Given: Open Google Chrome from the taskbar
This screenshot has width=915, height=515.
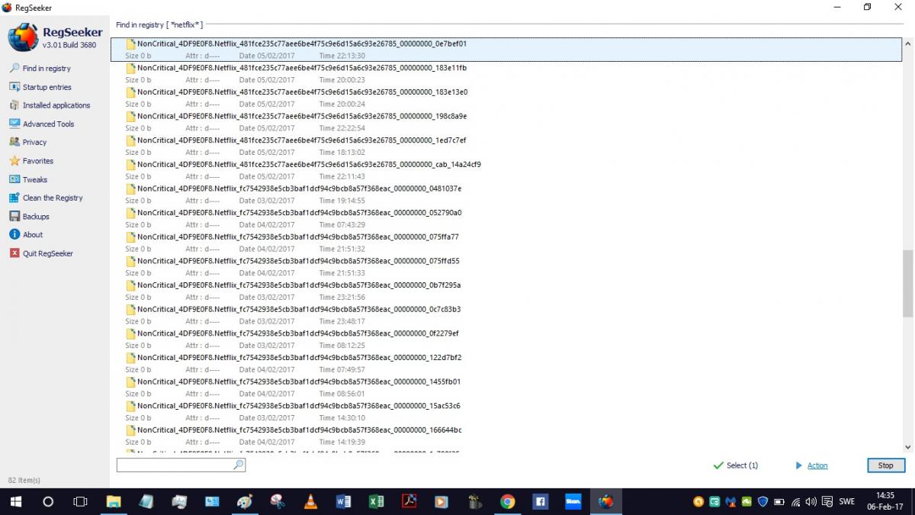Looking at the screenshot, I should click(x=507, y=502).
